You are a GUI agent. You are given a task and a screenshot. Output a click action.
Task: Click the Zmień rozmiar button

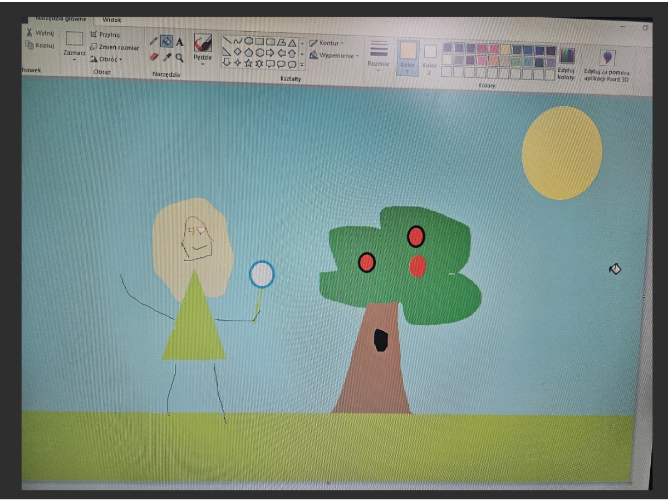click(115, 47)
